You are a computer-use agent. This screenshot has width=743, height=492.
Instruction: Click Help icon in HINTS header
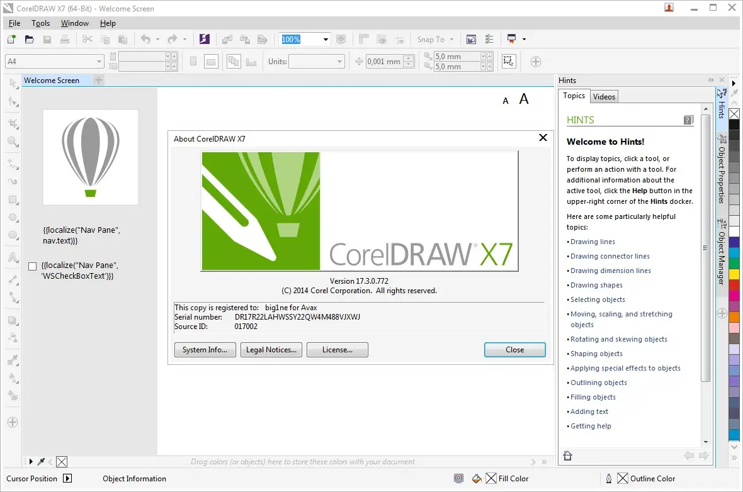point(688,120)
